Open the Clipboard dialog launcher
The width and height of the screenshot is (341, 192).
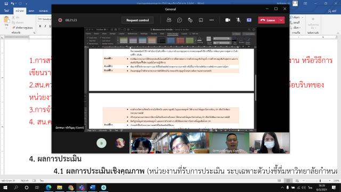click(x=34, y=33)
